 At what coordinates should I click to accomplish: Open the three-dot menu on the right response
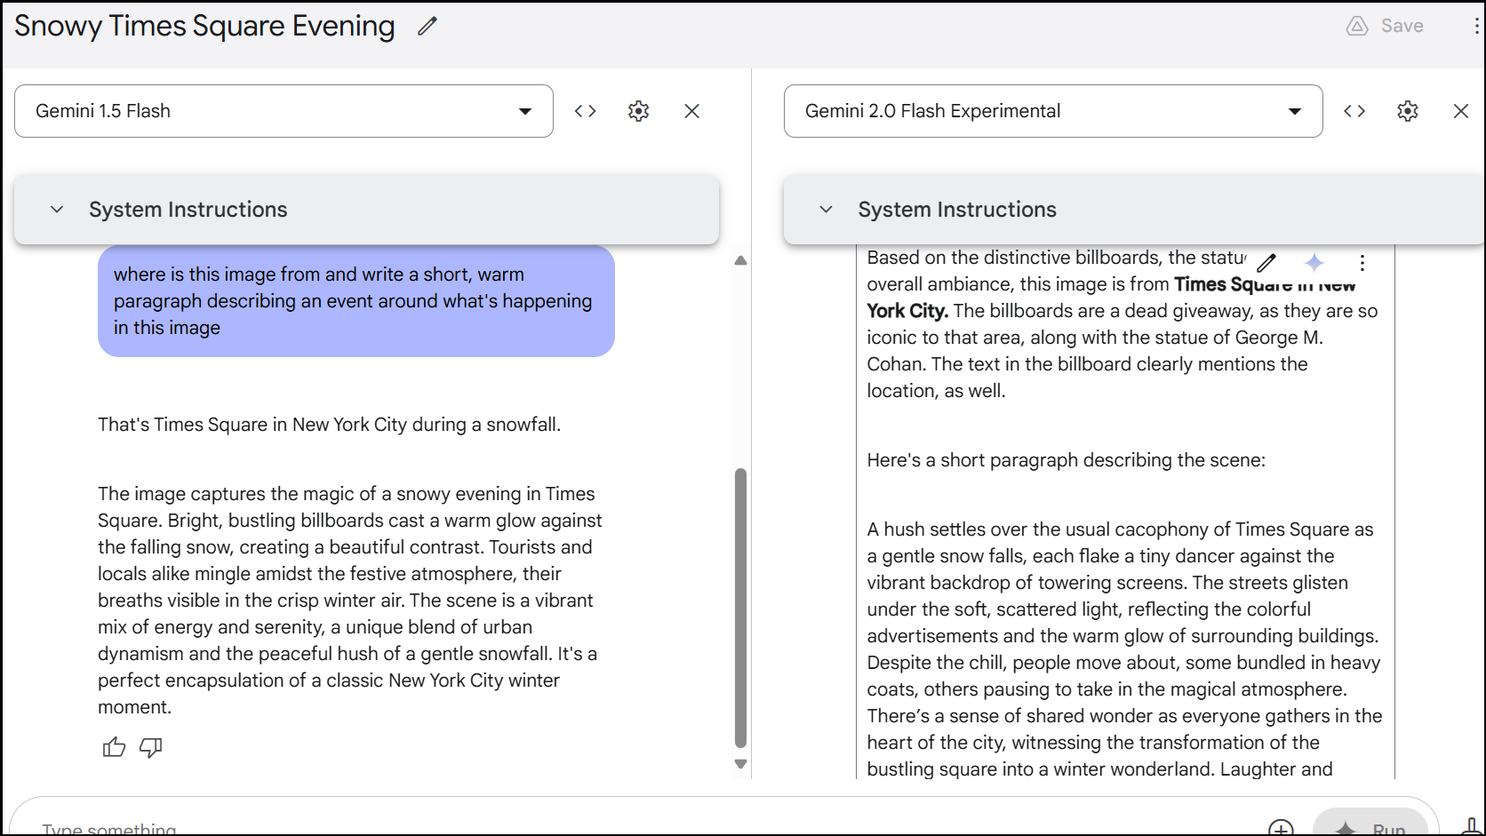pyautogui.click(x=1362, y=262)
